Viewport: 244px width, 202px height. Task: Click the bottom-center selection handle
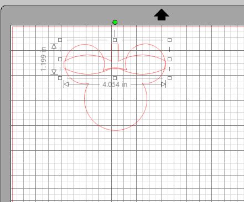115,78
